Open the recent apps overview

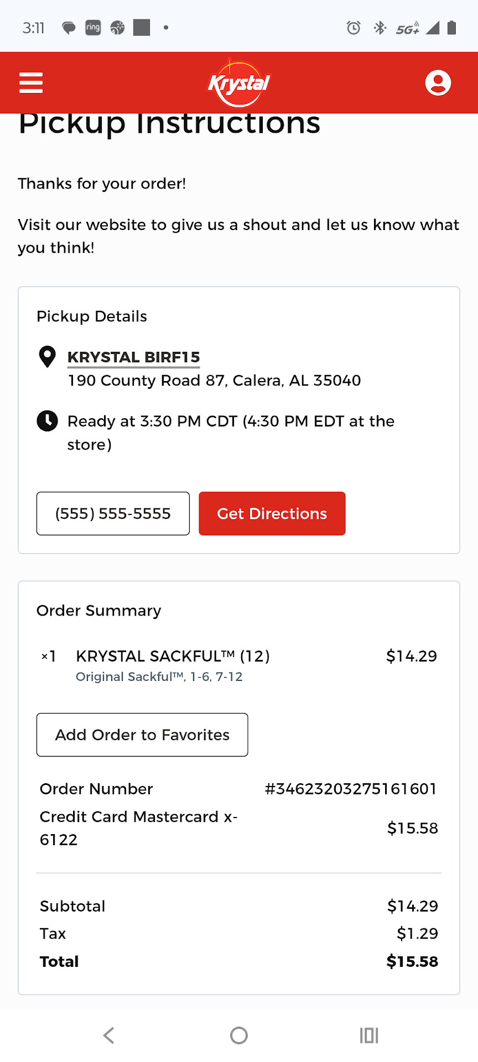click(x=368, y=1035)
